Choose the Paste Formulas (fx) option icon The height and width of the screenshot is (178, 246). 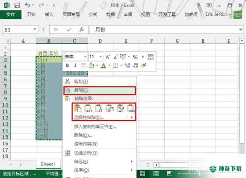point(99,108)
